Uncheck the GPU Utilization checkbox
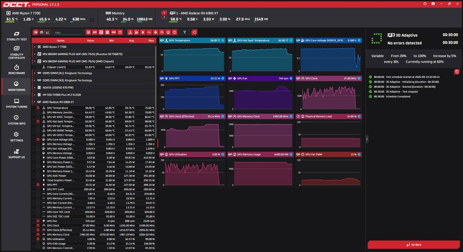 pos(38,239)
